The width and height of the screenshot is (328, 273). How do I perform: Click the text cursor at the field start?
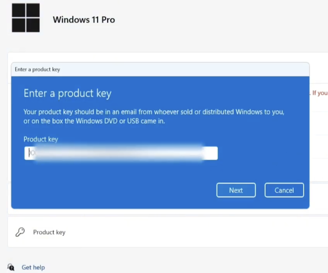coord(29,153)
